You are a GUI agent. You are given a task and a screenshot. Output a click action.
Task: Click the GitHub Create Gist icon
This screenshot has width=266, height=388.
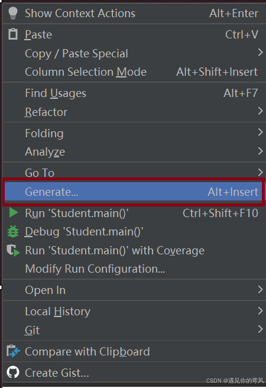pos(13,372)
